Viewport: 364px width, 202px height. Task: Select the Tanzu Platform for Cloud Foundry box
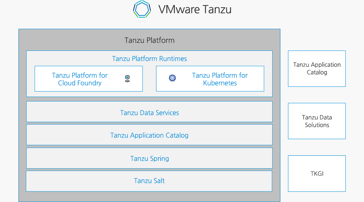point(89,79)
